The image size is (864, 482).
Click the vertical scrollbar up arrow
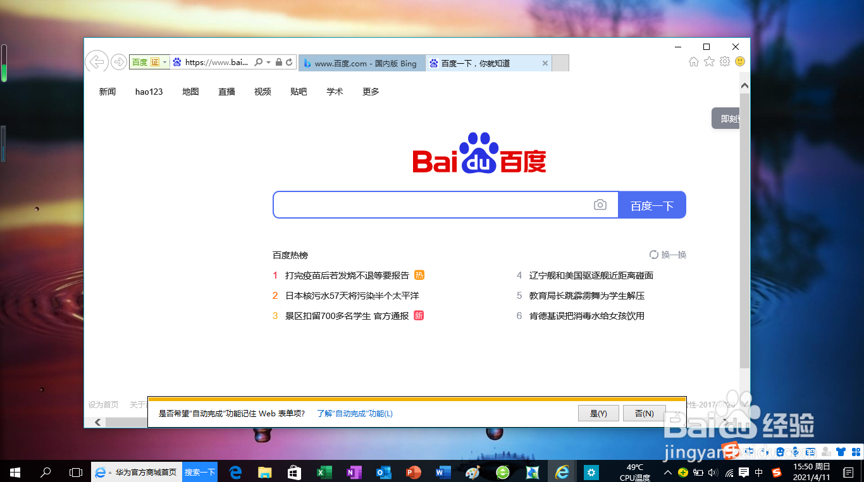click(744, 86)
